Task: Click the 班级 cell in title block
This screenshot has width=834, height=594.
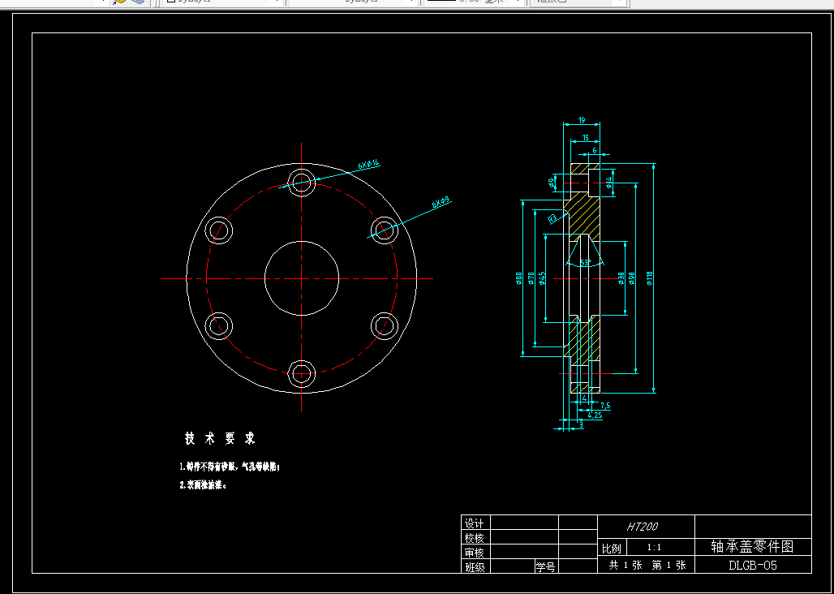Action: pos(475,567)
